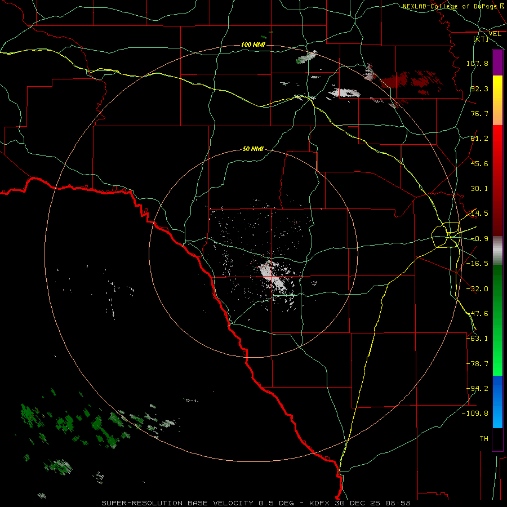Click the -0.9 velocity scale value
This screenshot has height=507, width=507.
pos(479,239)
